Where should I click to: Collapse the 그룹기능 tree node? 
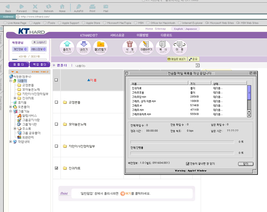coord(11,111)
